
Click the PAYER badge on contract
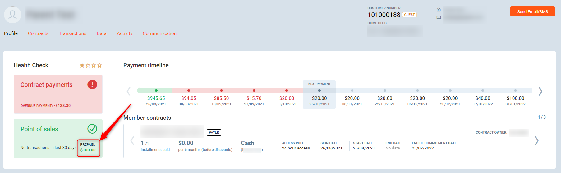[x=214, y=132]
